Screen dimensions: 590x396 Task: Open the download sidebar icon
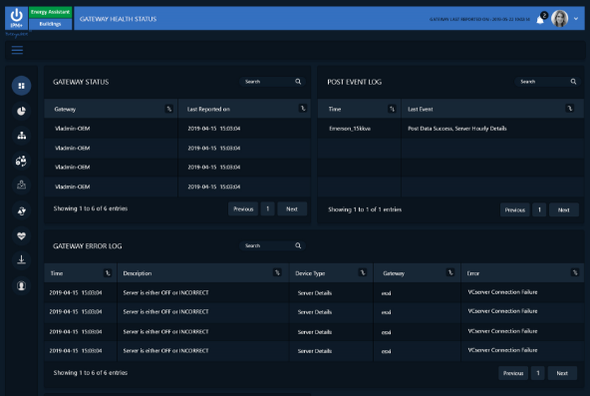22,259
